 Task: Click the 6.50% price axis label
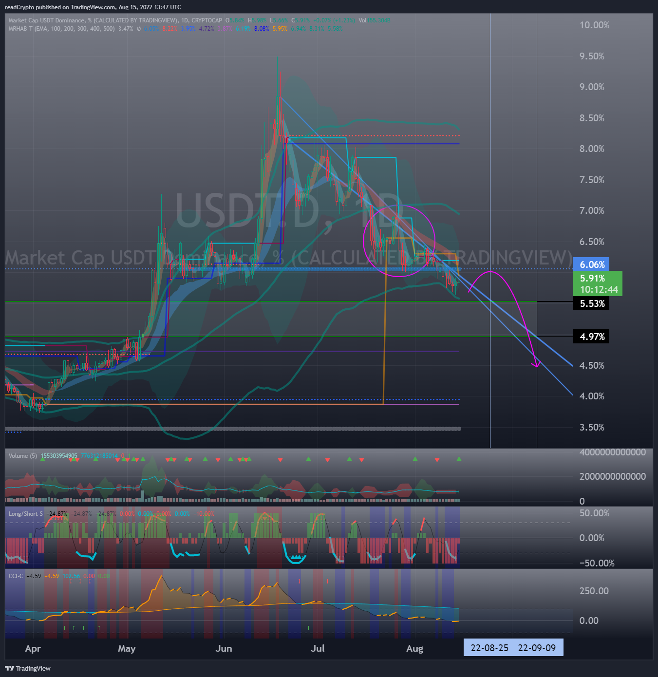tap(592, 242)
